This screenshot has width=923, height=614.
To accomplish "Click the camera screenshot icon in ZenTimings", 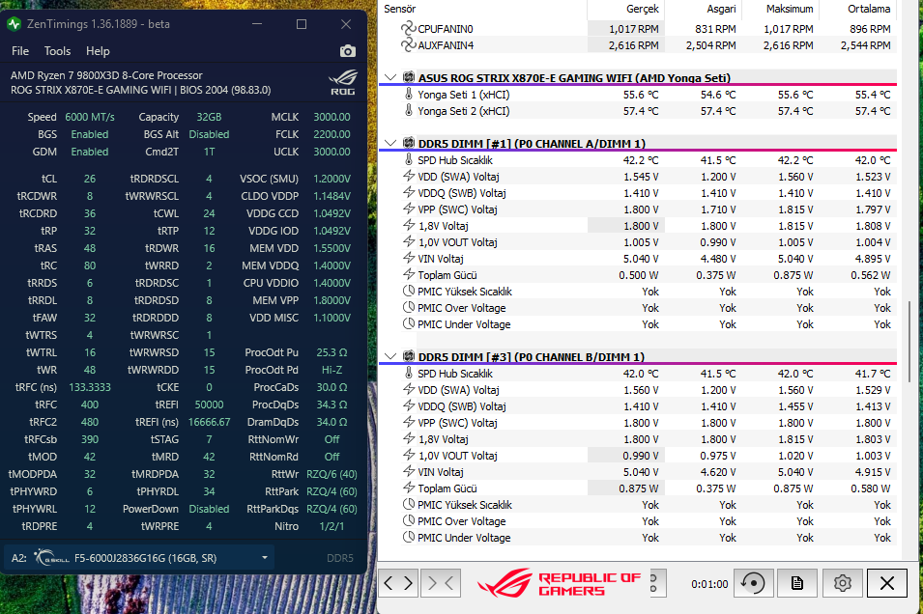I will point(347,51).
